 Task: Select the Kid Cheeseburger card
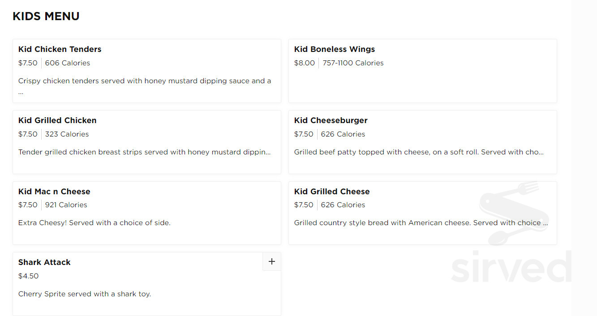422,142
